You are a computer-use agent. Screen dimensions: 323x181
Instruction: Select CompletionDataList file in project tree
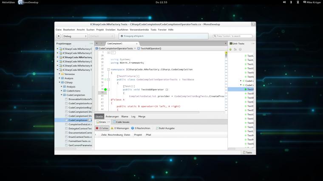(x=80, y=124)
